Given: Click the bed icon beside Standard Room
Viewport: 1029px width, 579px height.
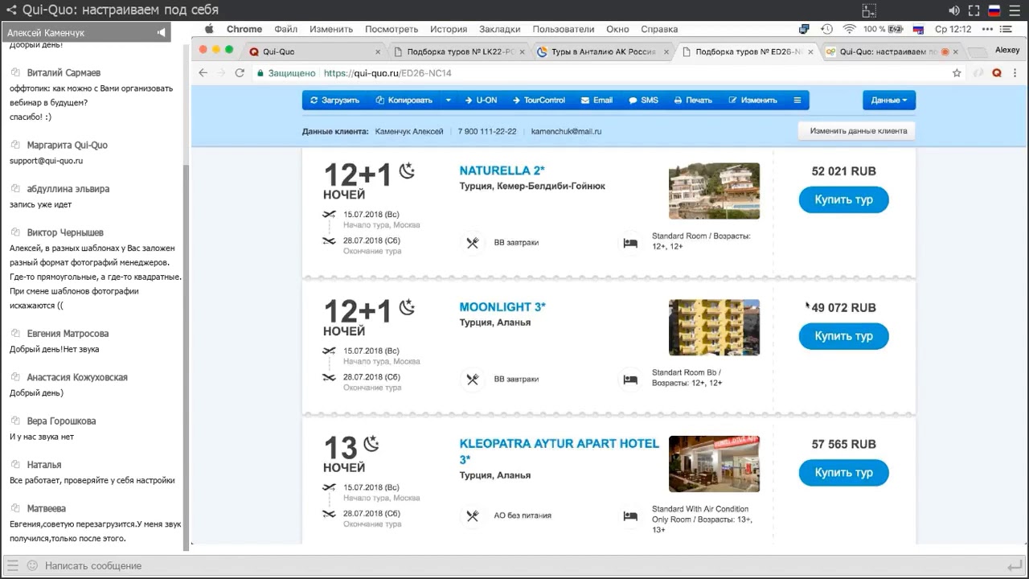Looking at the screenshot, I should pyautogui.click(x=630, y=242).
